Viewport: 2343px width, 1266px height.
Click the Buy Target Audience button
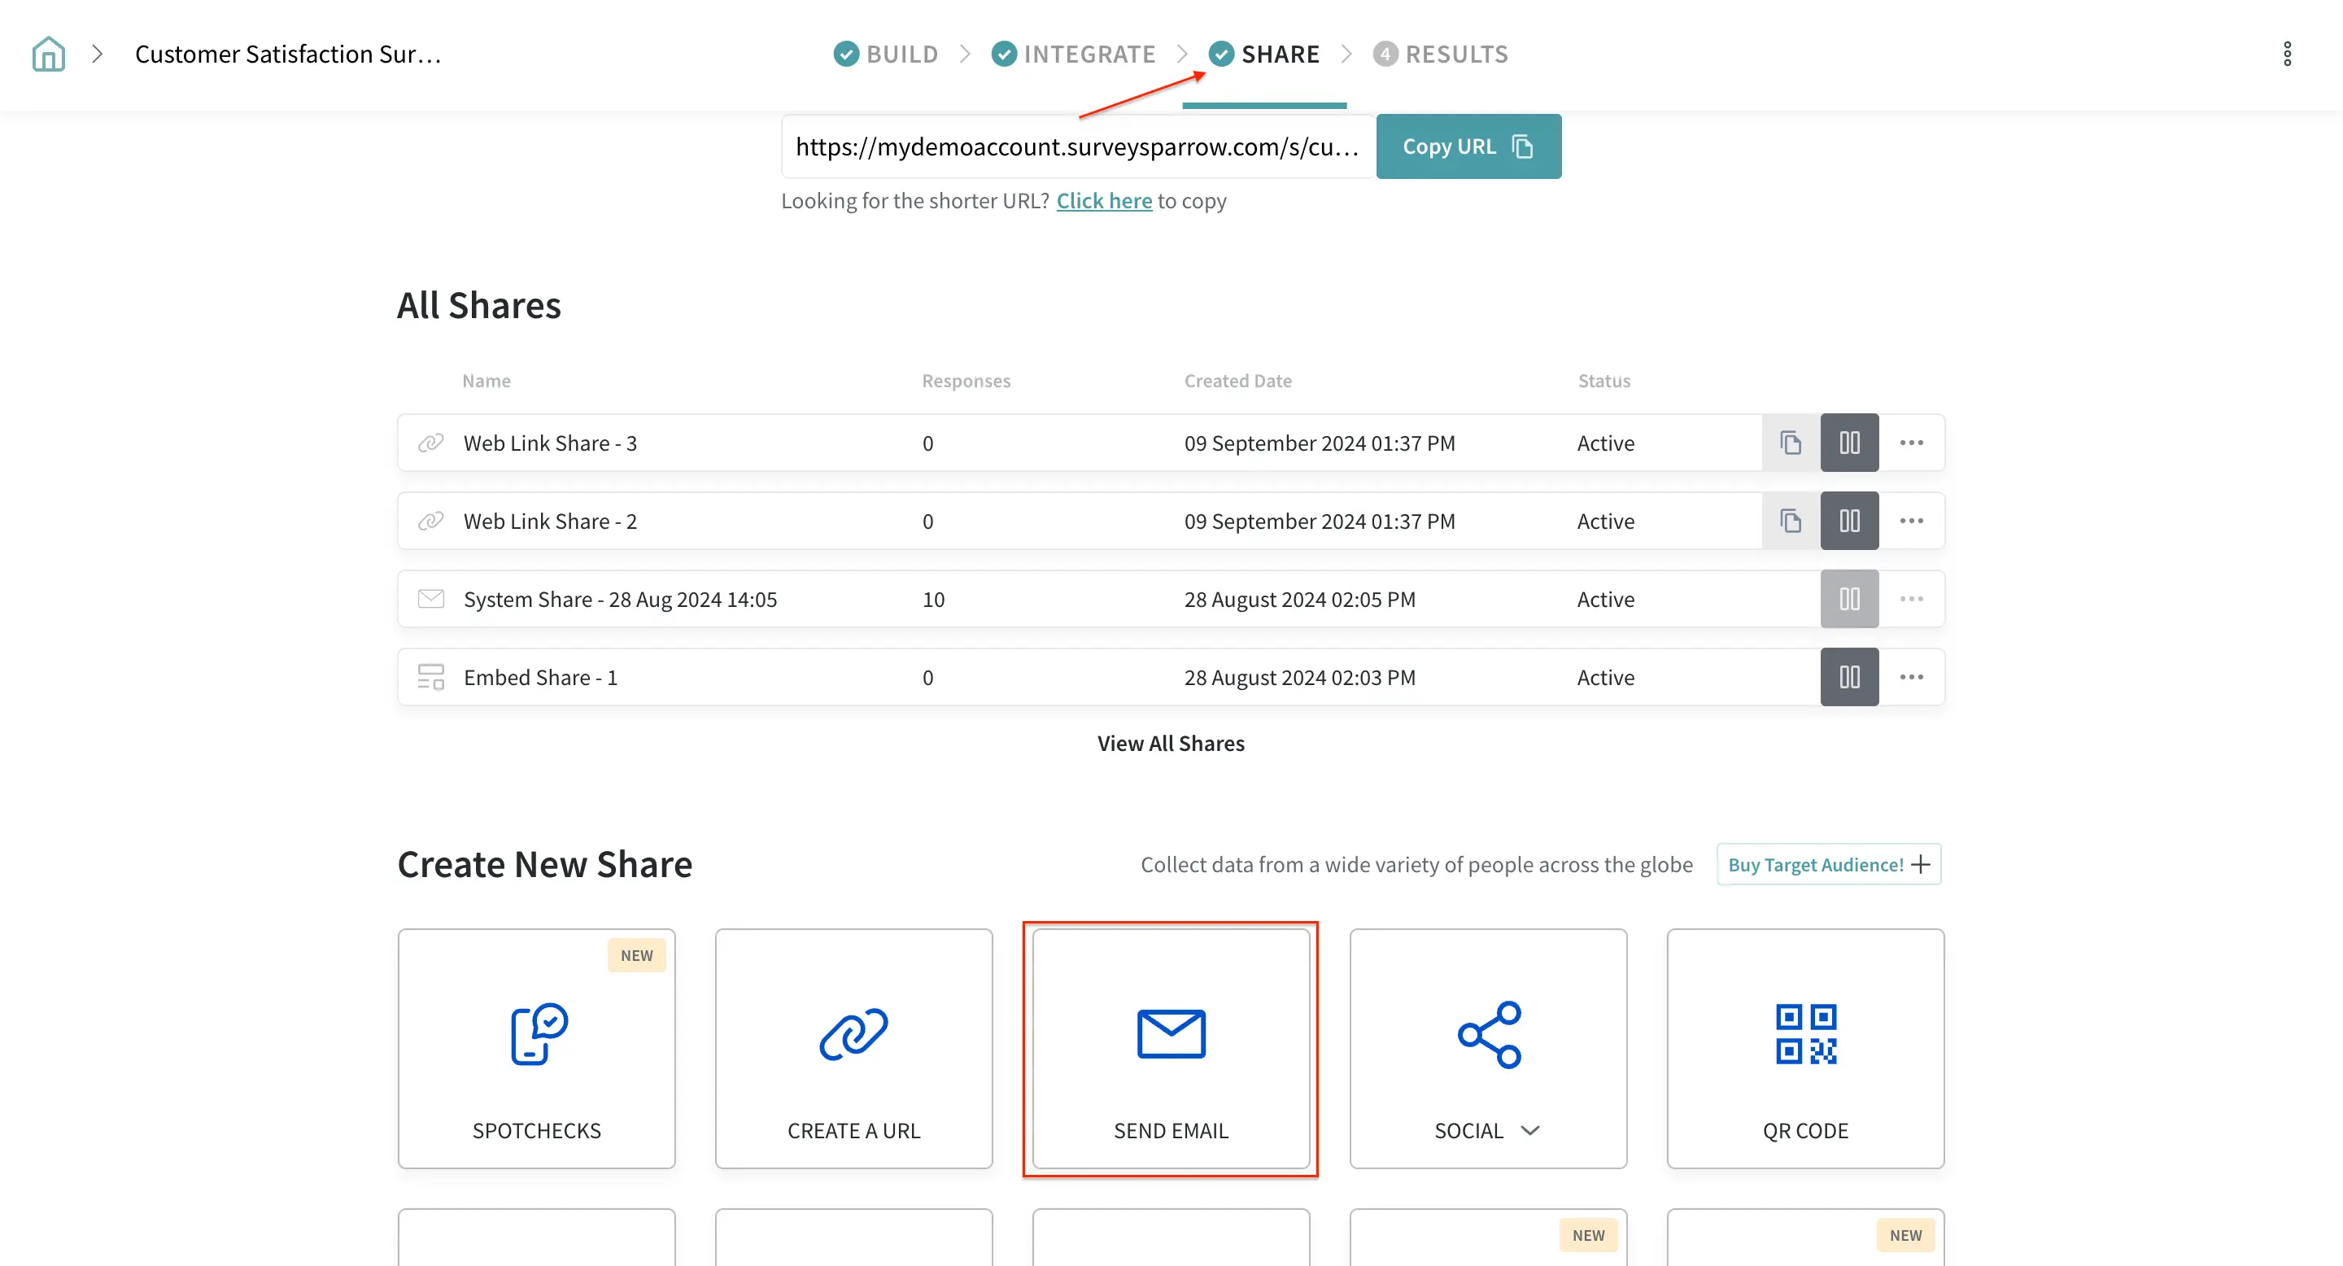coord(1828,864)
